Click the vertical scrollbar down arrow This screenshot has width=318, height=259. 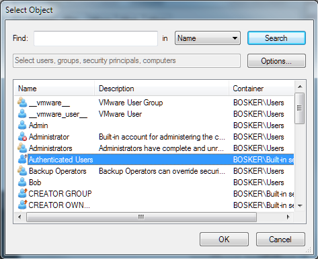(x=300, y=205)
